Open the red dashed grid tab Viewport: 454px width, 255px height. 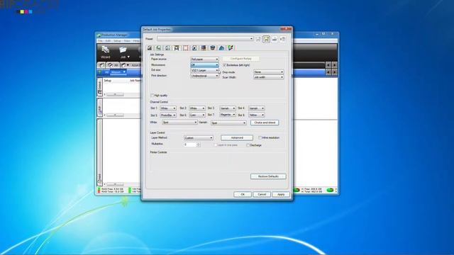click(x=186, y=47)
